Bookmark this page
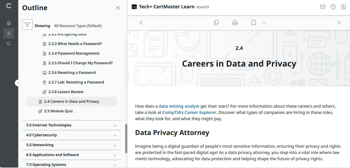The width and height of the screenshot is (350, 168). tap(253, 23)
